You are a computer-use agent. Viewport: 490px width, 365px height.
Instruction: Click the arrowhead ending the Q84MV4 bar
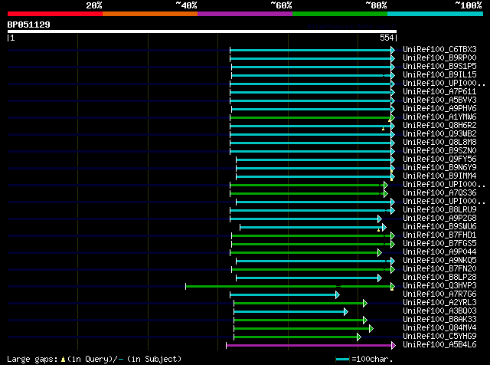click(x=371, y=329)
